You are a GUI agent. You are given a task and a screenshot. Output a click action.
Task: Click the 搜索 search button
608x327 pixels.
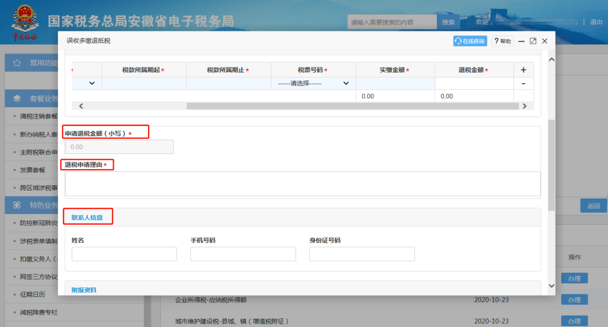(448, 22)
